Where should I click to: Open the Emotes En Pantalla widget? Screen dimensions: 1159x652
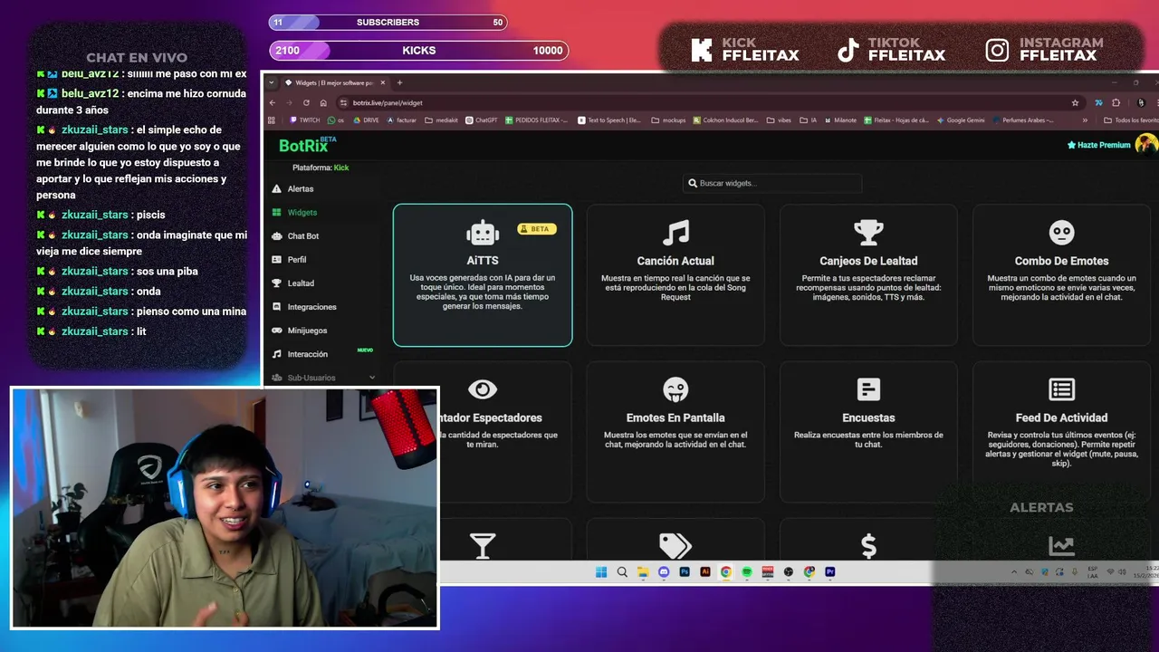pyautogui.click(x=675, y=432)
